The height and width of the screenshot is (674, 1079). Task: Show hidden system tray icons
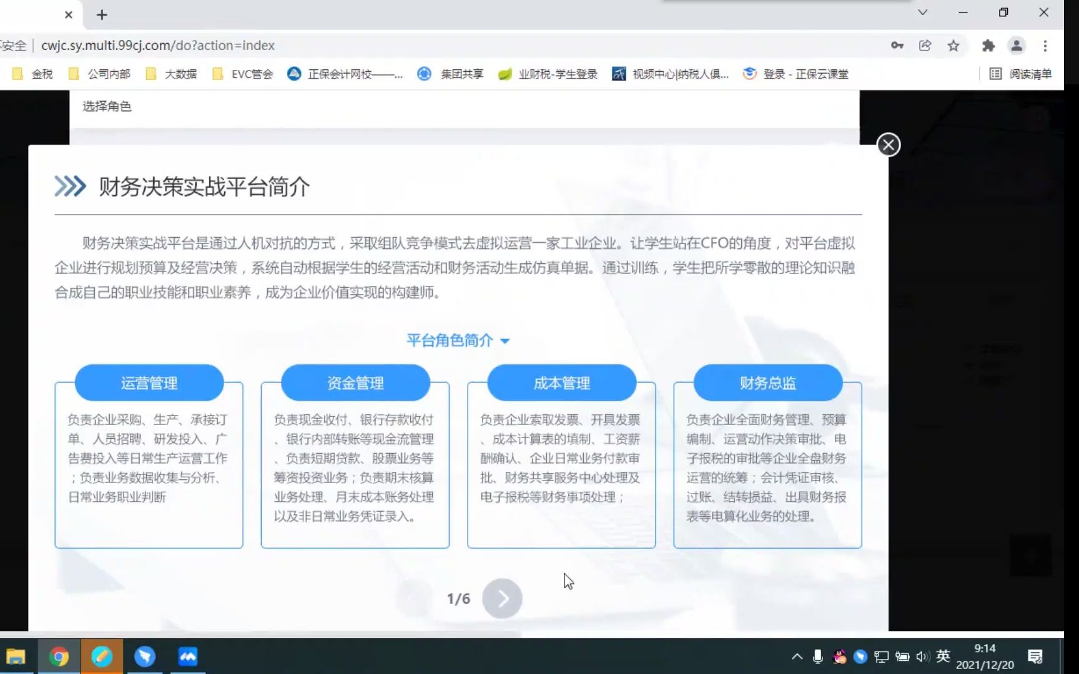point(797,657)
